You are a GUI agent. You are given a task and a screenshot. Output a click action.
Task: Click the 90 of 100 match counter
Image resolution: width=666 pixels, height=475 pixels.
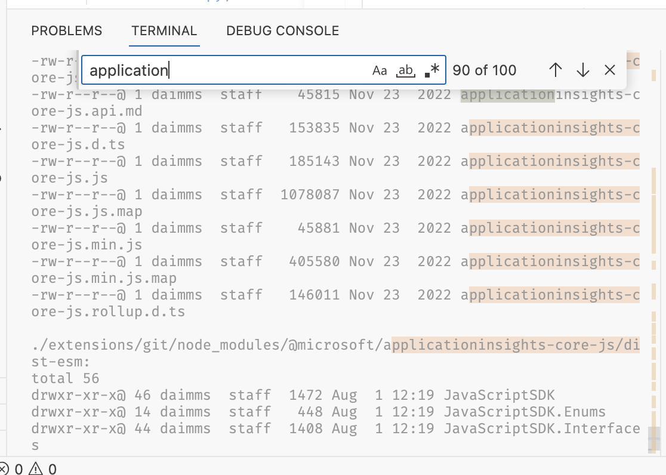click(x=486, y=70)
